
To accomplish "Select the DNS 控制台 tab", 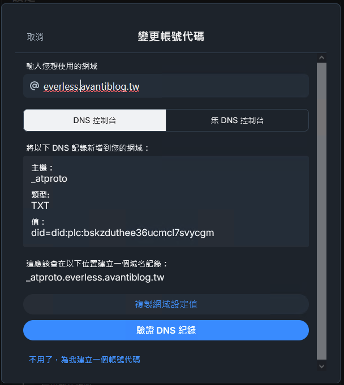I will 94,120.
